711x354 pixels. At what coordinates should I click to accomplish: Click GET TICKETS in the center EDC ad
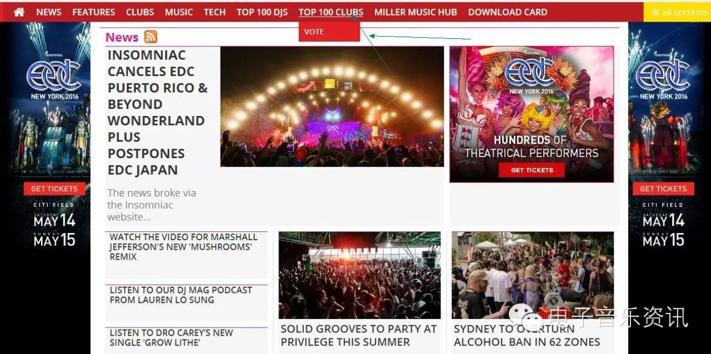coord(532,170)
